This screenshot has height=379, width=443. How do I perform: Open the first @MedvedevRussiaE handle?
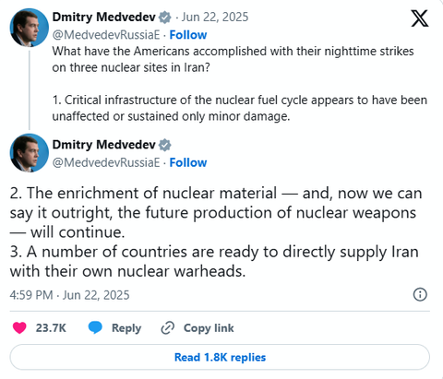pyautogui.click(x=106, y=35)
